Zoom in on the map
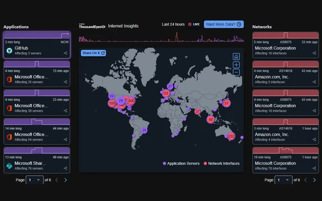 (x=236, y=65)
